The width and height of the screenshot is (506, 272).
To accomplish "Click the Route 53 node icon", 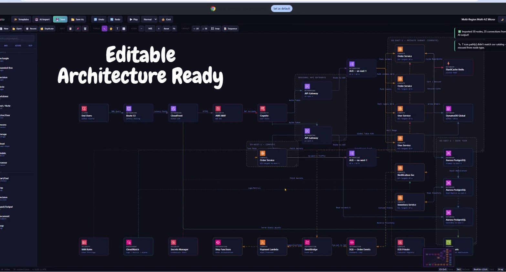I will coord(129,109).
